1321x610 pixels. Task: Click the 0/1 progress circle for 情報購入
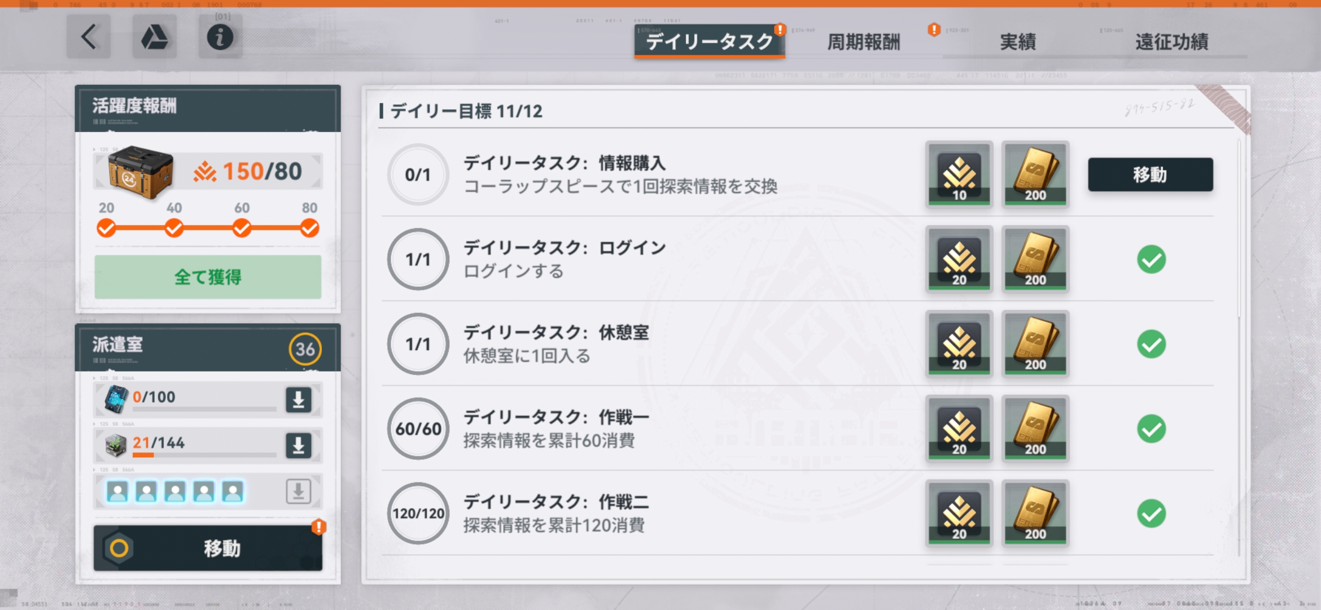click(418, 175)
